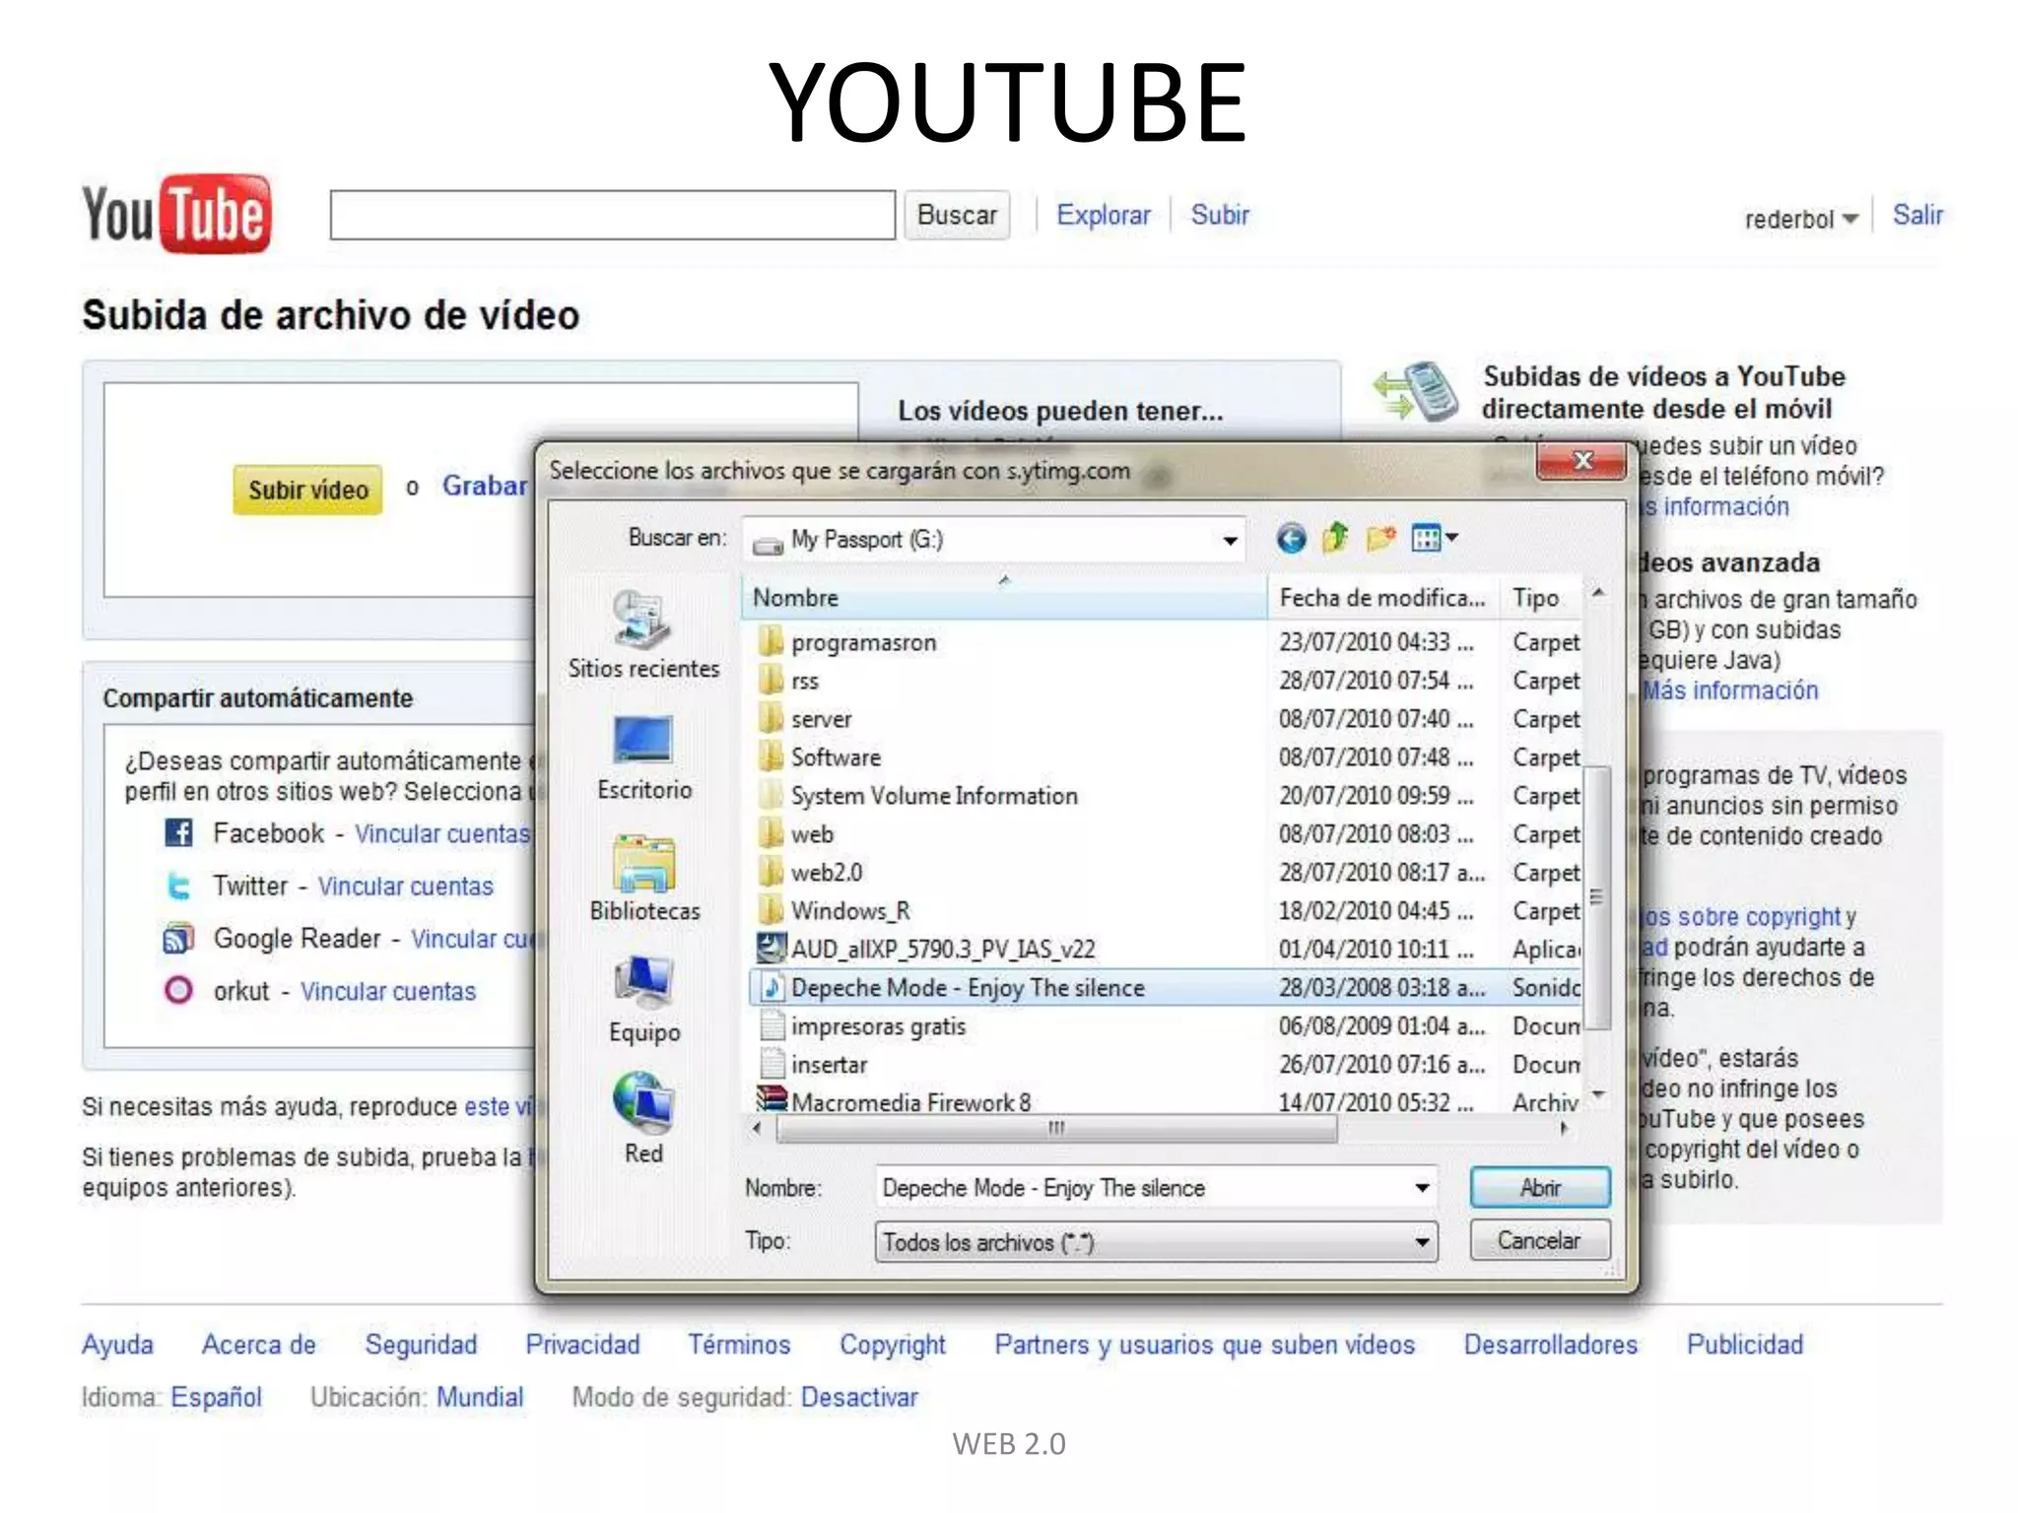
Task: Click the mobile upload phone icon
Action: point(1416,392)
